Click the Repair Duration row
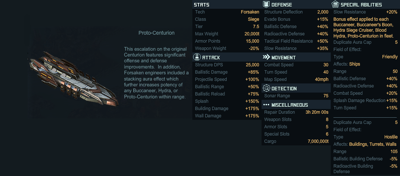The width and height of the screenshot is (400, 176). (x=296, y=112)
